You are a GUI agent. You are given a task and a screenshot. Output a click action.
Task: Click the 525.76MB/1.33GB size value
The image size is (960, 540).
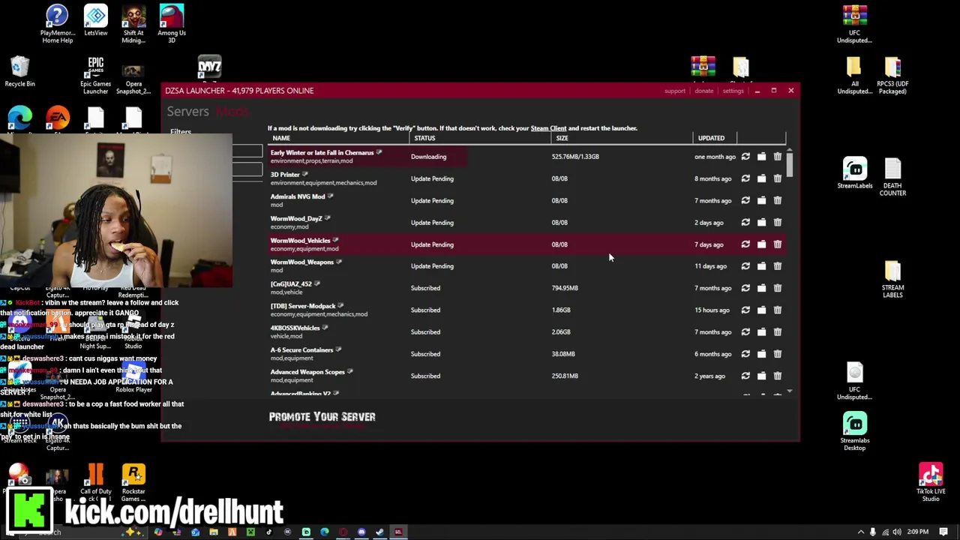point(575,157)
